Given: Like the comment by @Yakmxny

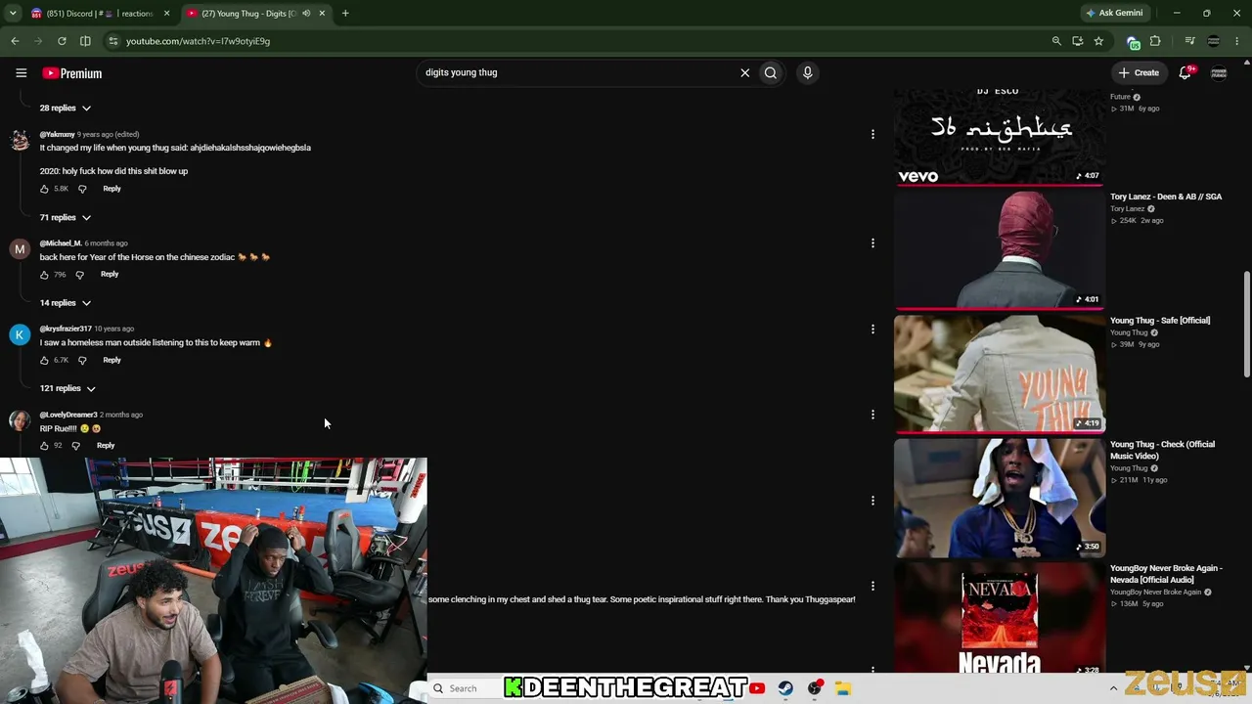Looking at the screenshot, I should coord(44,189).
